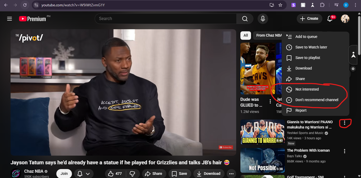Click the Giannis to Warriors video thumbnail
Image resolution: width=361 pixels, height=178 pixels.
262,132
